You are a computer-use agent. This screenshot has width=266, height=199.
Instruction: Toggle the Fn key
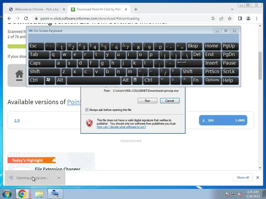pos(197,80)
